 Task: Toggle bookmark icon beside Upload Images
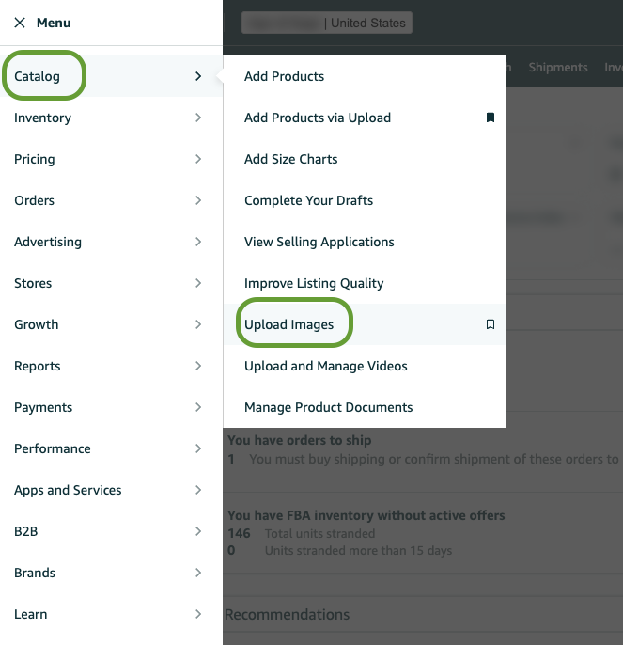tap(490, 324)
